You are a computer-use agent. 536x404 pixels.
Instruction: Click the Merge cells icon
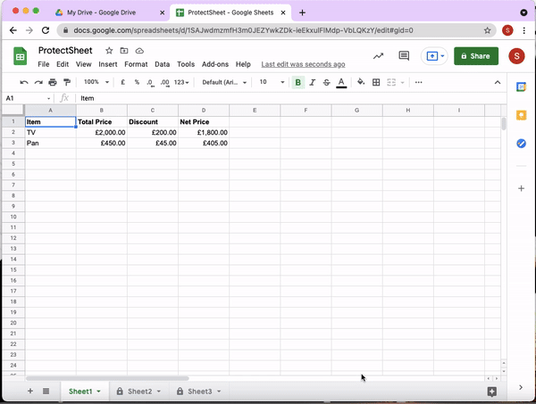tap(391, 82)
